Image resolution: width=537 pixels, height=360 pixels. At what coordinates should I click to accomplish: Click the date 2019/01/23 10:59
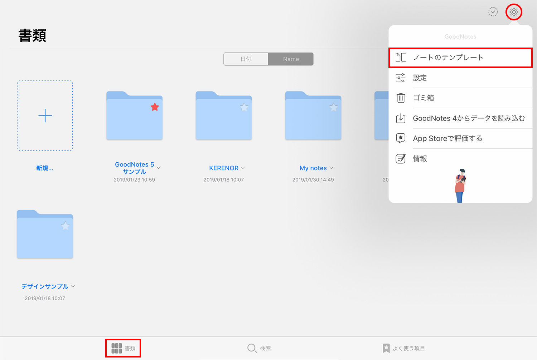pyautogui.click(x=134, y=180)
